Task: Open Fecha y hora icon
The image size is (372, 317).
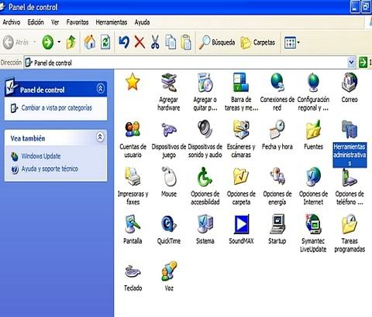Action: click(x=277, y=130)
